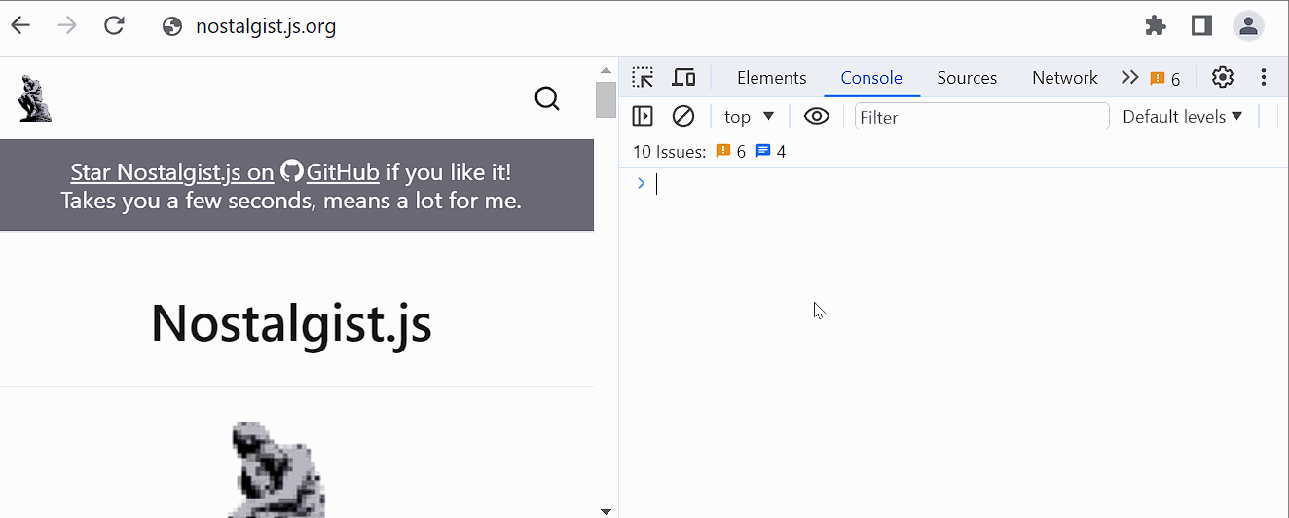Click the pixelated Thinker statue image
1289x518 pixels.
coord(277,469)
